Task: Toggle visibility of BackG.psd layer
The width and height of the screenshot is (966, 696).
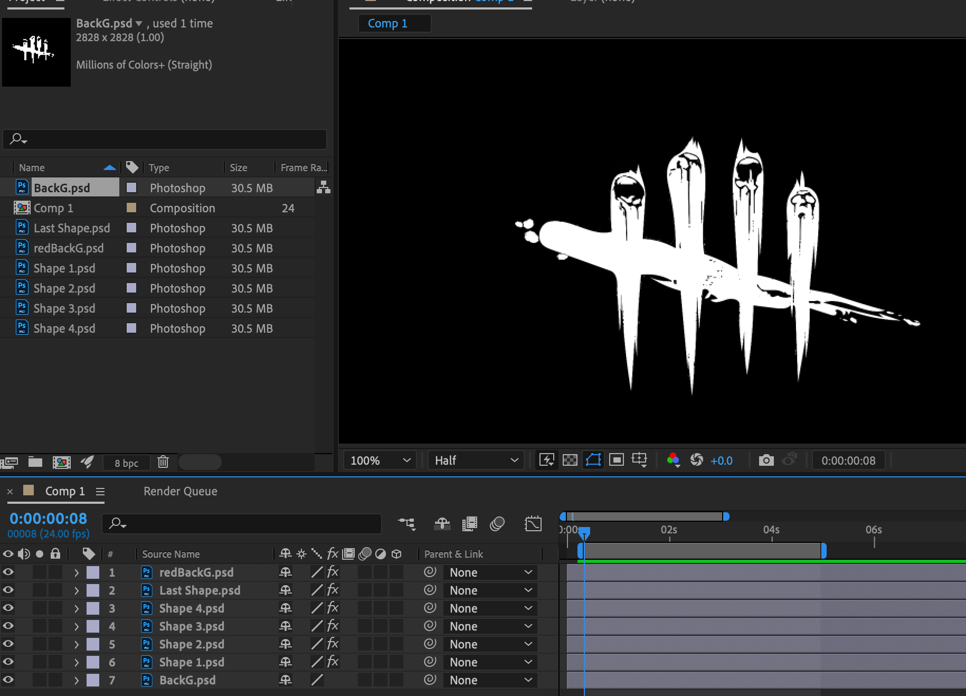Action: [x=8, y=680]
